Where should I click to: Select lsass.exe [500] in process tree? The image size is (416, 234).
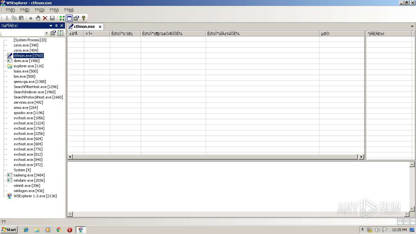[x=26, y=71]
